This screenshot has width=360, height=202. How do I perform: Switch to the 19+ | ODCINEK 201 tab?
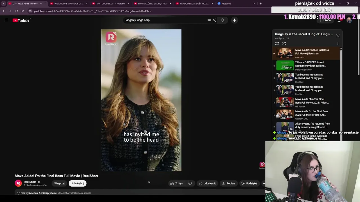tap(110, 4)
